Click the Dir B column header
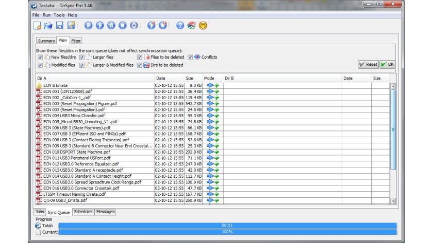The width and height of the screenshot is (433, 243). pos(282,78)
